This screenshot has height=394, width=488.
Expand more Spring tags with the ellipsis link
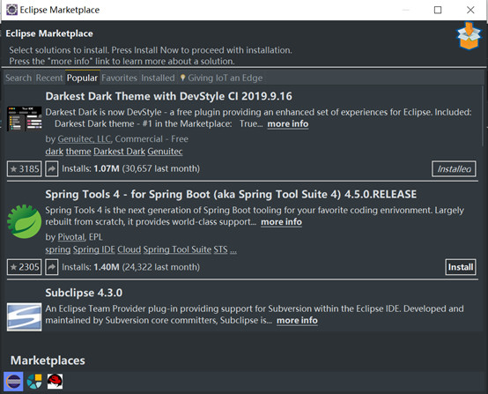click(233, 250)
